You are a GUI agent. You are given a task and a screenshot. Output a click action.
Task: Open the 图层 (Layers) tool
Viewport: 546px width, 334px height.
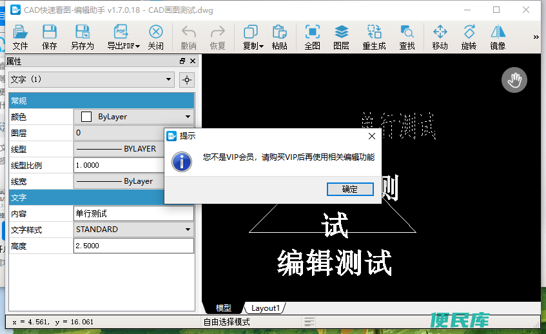point(341,37)
